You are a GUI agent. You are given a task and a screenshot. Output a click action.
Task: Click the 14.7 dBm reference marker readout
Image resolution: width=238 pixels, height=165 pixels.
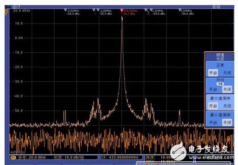(x=129, y=14)
